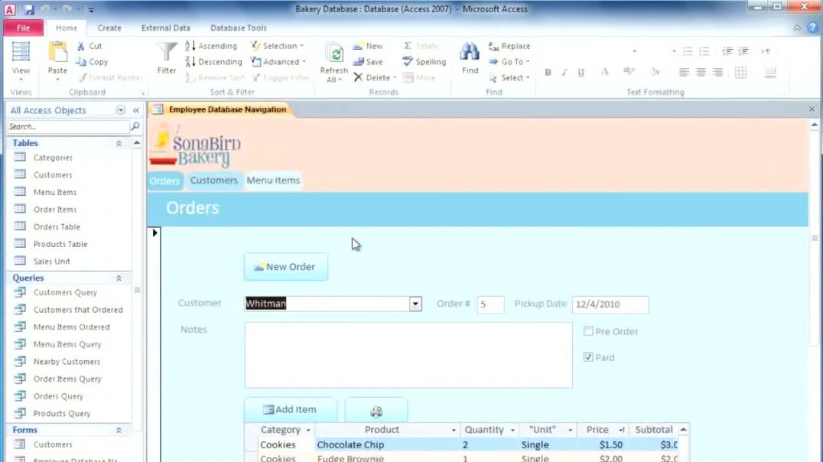Save the current record
Image resolution: width=823 pixels, height=462 pixels.
pyautogui.click(x=368, y=62)
